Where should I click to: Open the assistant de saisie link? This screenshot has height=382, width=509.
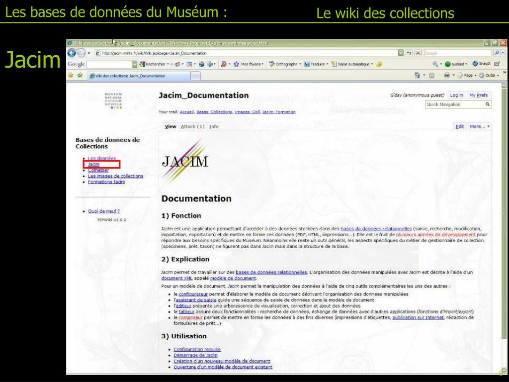(x=196, y=300)
